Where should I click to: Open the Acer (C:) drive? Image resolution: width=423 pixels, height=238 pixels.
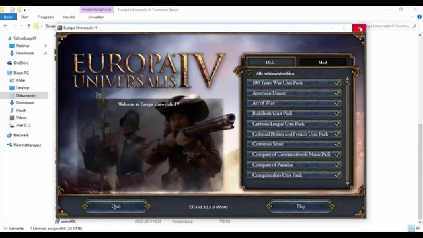click(23, 125)
